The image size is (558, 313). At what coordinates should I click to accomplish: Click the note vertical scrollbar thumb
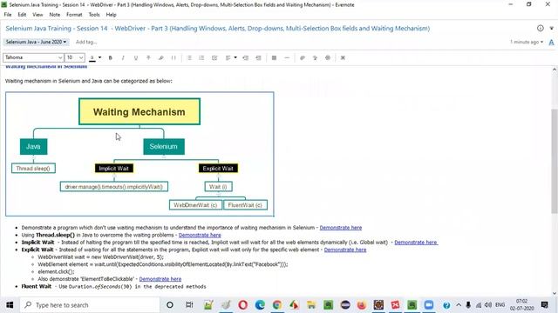click(x=555, y=161)
